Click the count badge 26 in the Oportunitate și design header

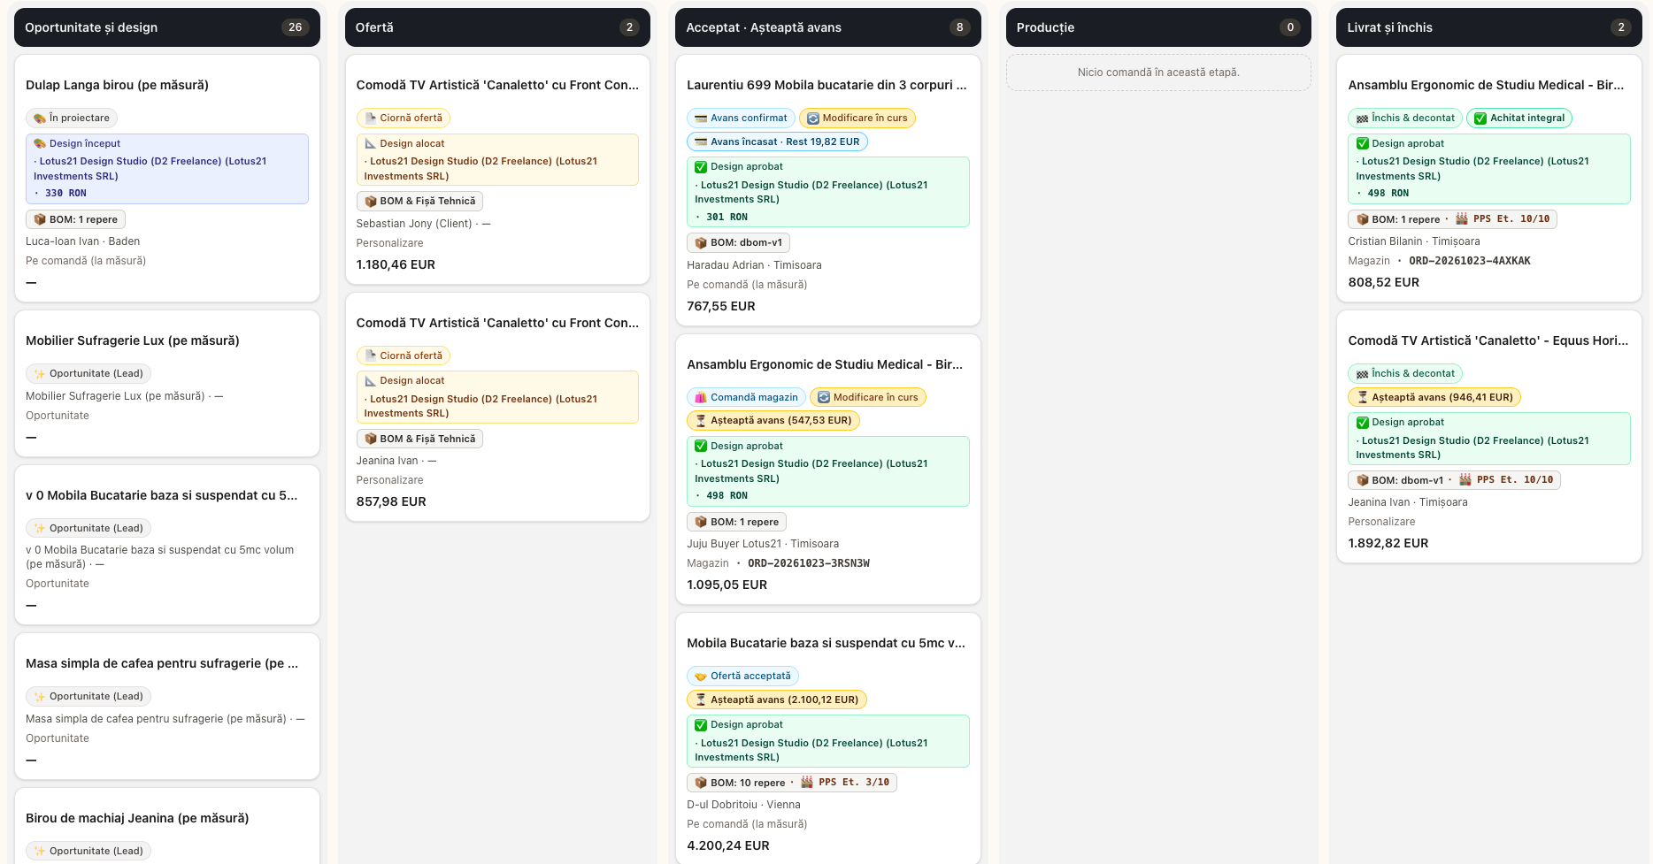(x=295, y=27)
